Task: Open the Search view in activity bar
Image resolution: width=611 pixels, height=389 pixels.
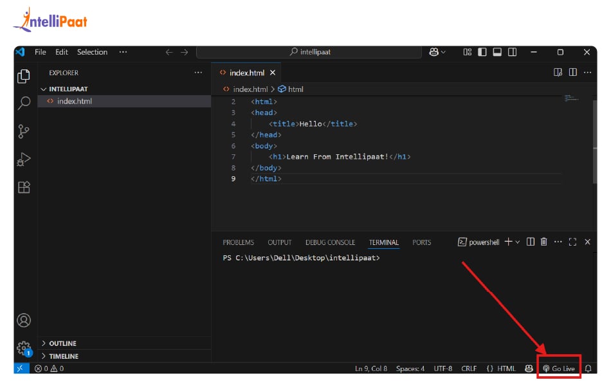Action: pos(24,103)
